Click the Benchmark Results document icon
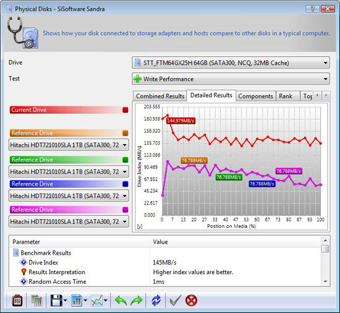 [16, 253]
